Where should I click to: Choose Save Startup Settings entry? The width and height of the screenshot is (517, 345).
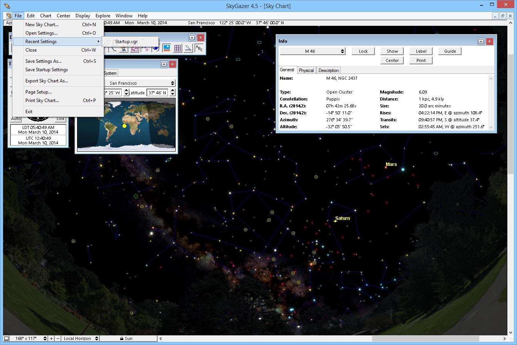tap(58, 70)
